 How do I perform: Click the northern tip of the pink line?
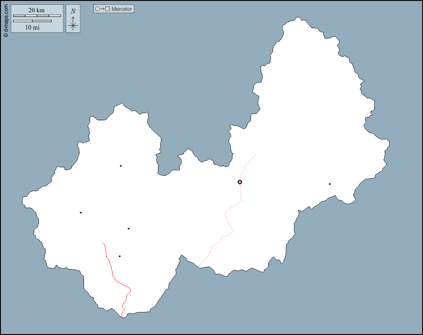256,155
